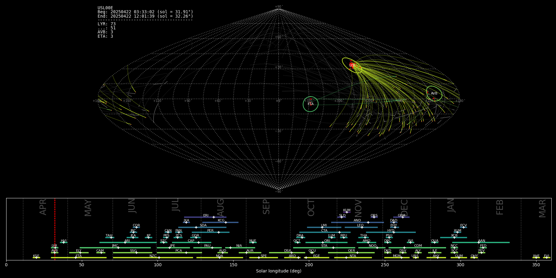
Task: Click the SSG shower bar on the timeline
Action: click(x=133, y=253)
